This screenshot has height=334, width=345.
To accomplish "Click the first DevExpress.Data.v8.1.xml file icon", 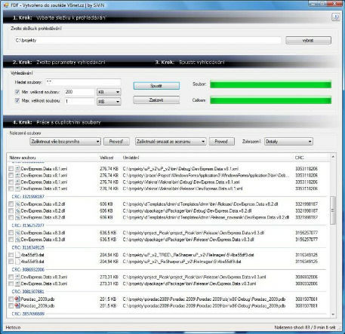I will (17, 169).
